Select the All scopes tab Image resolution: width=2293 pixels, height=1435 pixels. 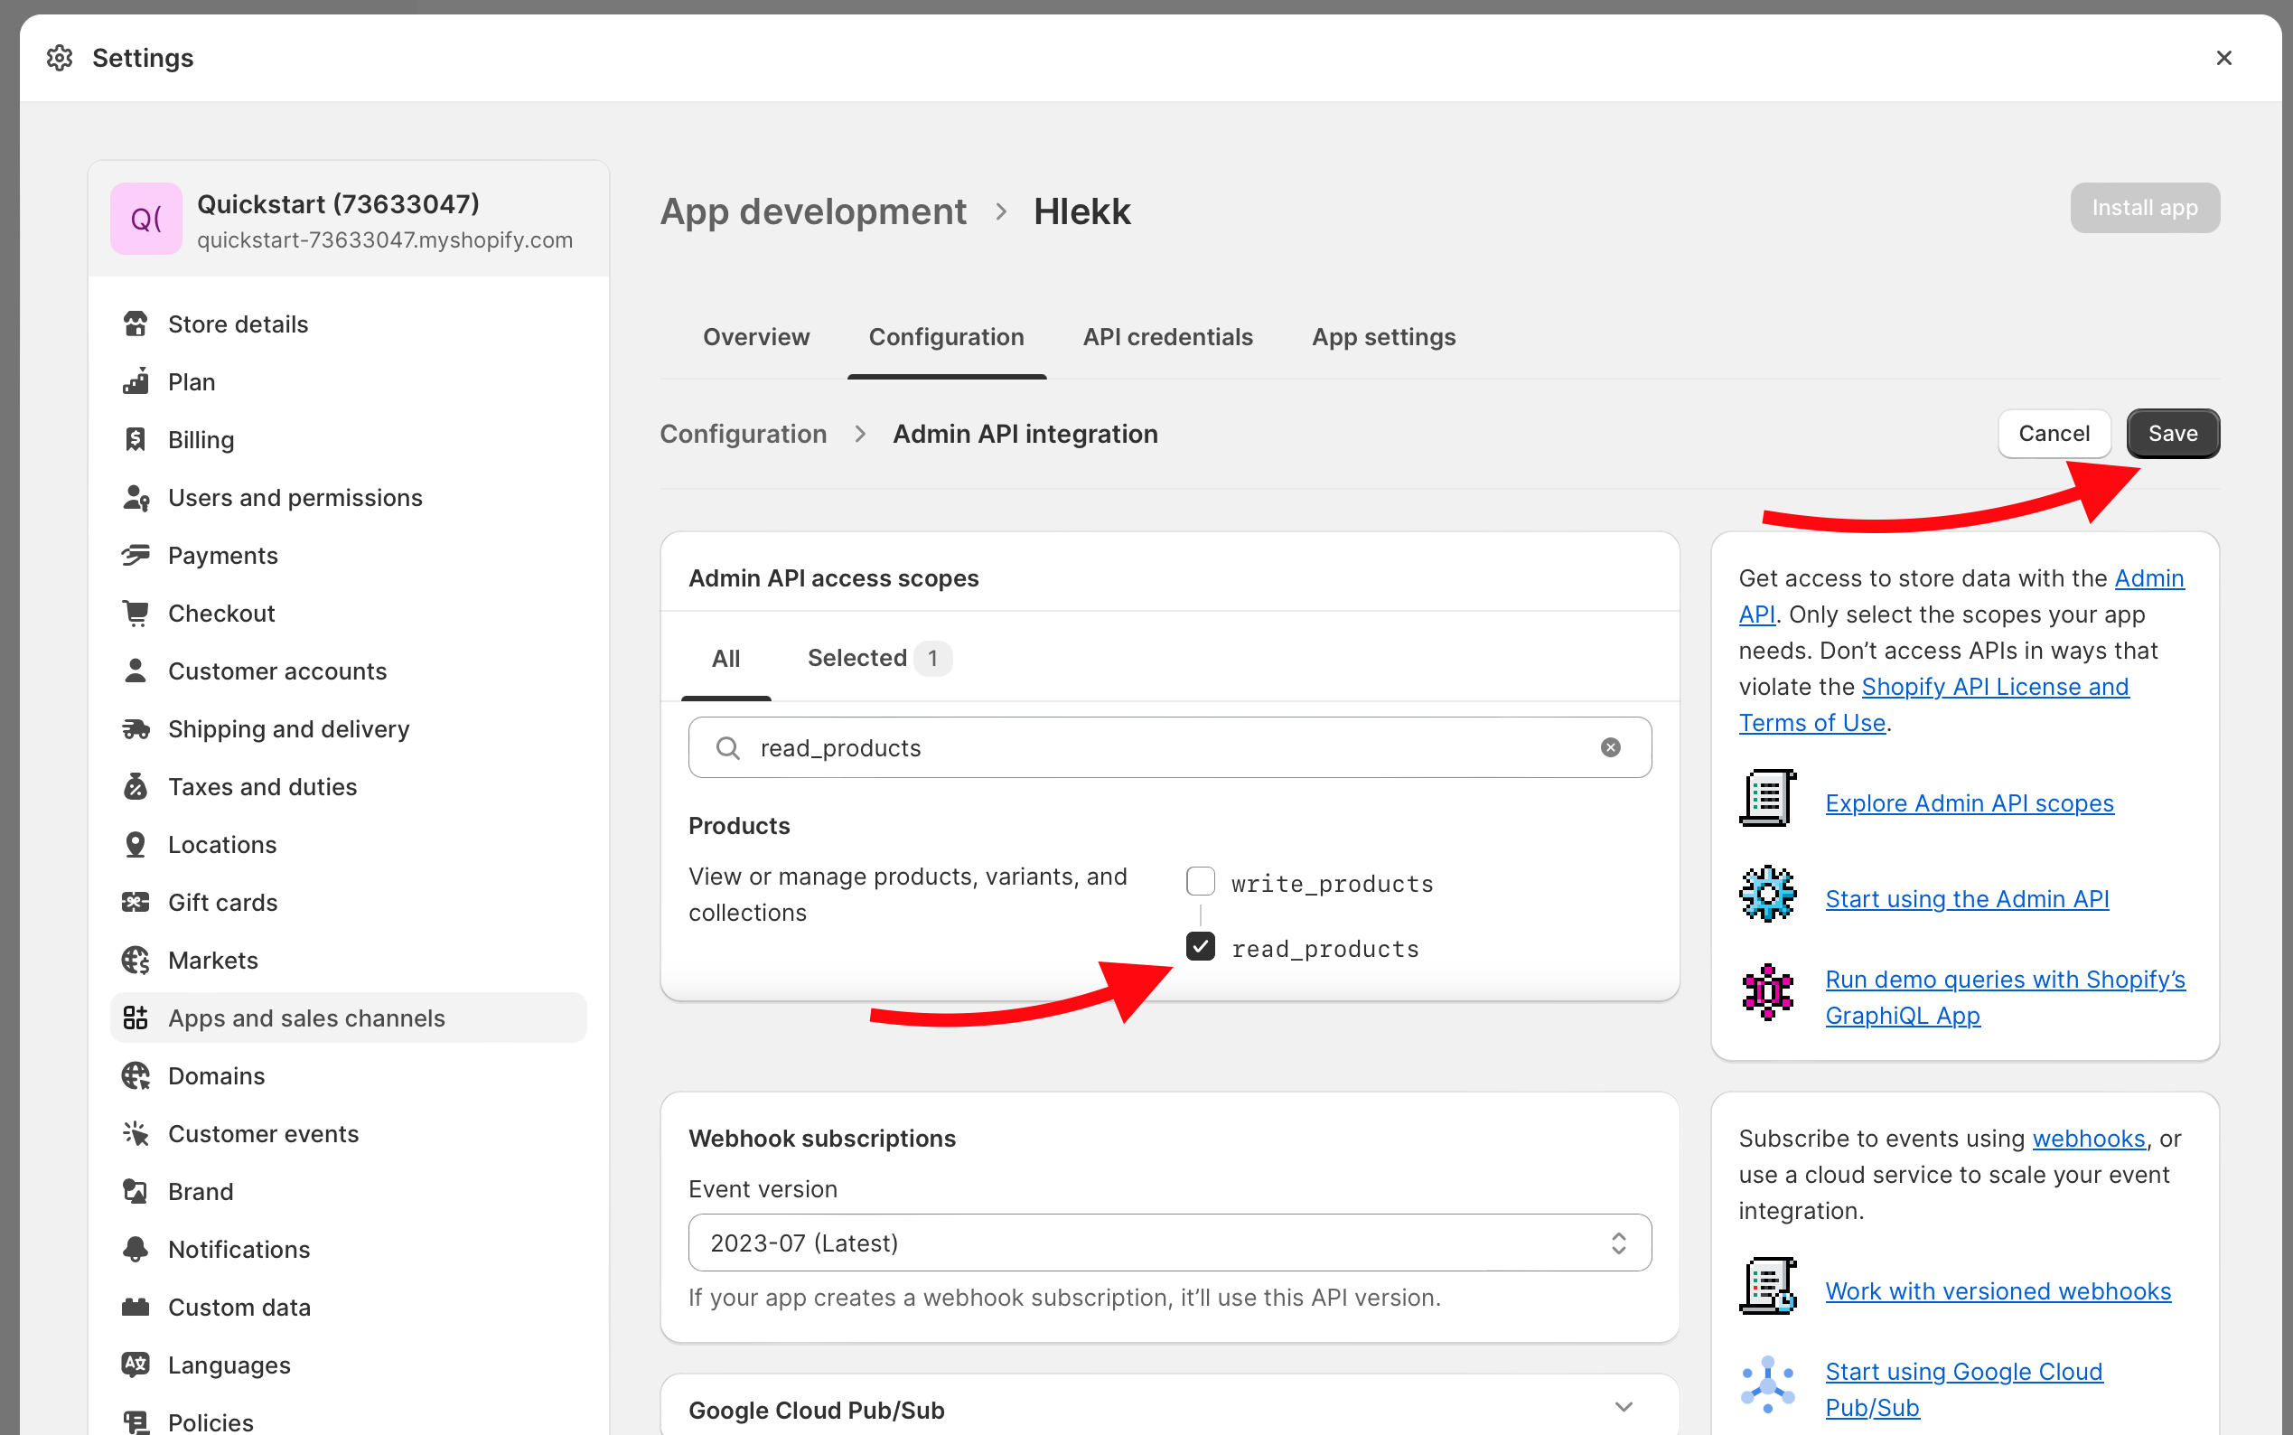725,658
